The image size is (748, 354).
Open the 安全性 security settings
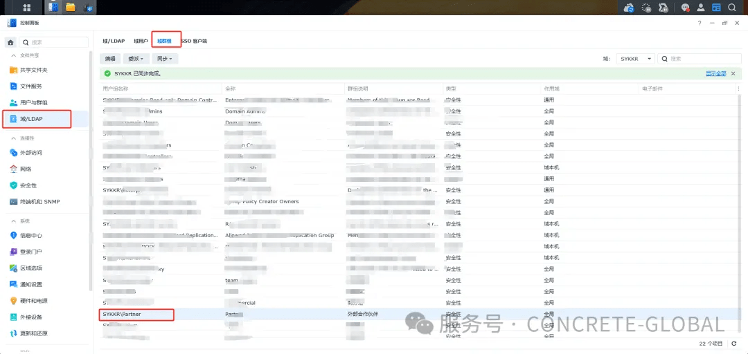[28, 185]
